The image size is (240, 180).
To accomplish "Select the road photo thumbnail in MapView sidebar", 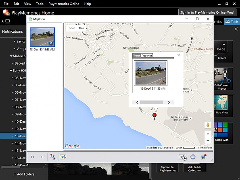I will point(42,37).
